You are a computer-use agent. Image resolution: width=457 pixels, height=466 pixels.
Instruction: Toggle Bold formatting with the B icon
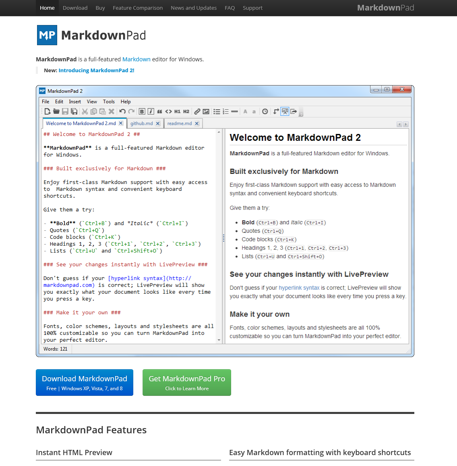click(x=142, y=111)
